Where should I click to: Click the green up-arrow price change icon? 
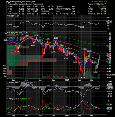point(90,7)
